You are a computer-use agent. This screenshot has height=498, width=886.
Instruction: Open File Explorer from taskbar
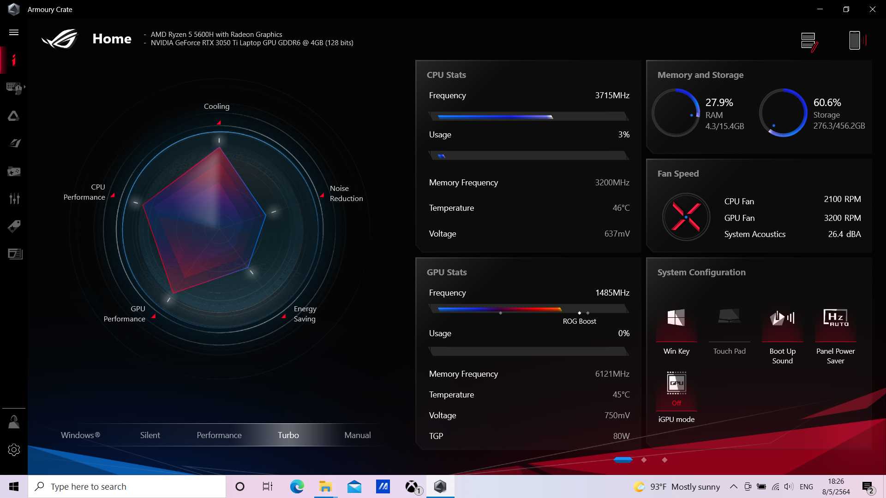(x=325, y=486)
